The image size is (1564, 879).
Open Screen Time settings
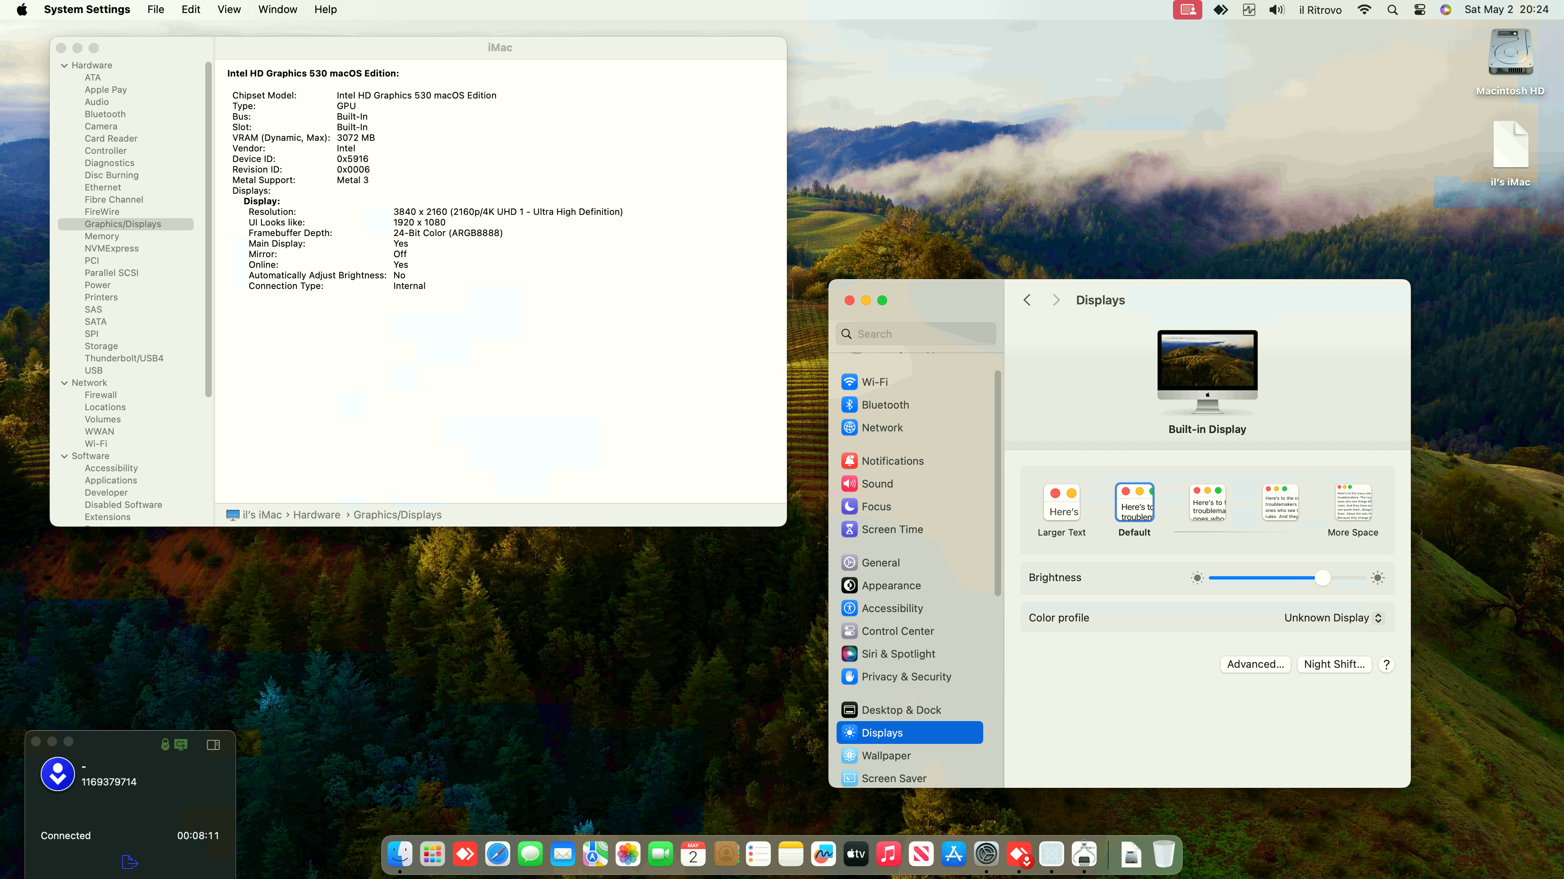click(909, 529)
